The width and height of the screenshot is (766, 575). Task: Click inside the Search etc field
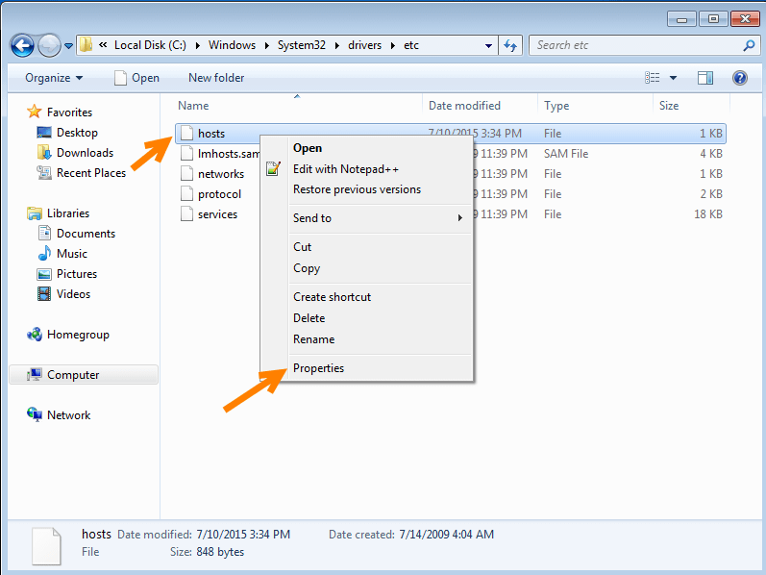(x=634, y=45)
